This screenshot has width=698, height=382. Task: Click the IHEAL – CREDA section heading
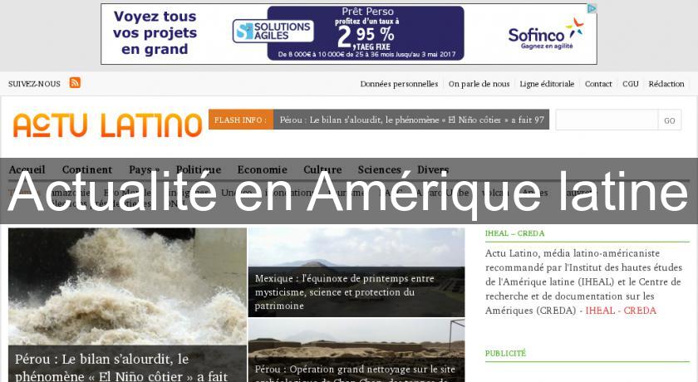click(x=514, y=233)
